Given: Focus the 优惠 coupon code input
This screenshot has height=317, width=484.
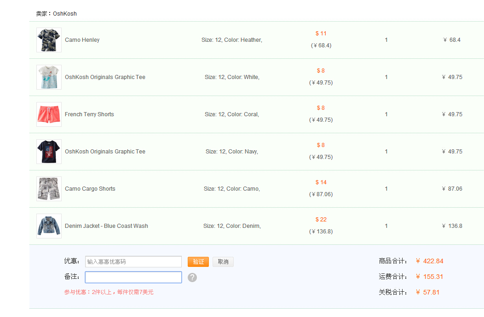Looking at the screenshot, I should pos(133,261).
